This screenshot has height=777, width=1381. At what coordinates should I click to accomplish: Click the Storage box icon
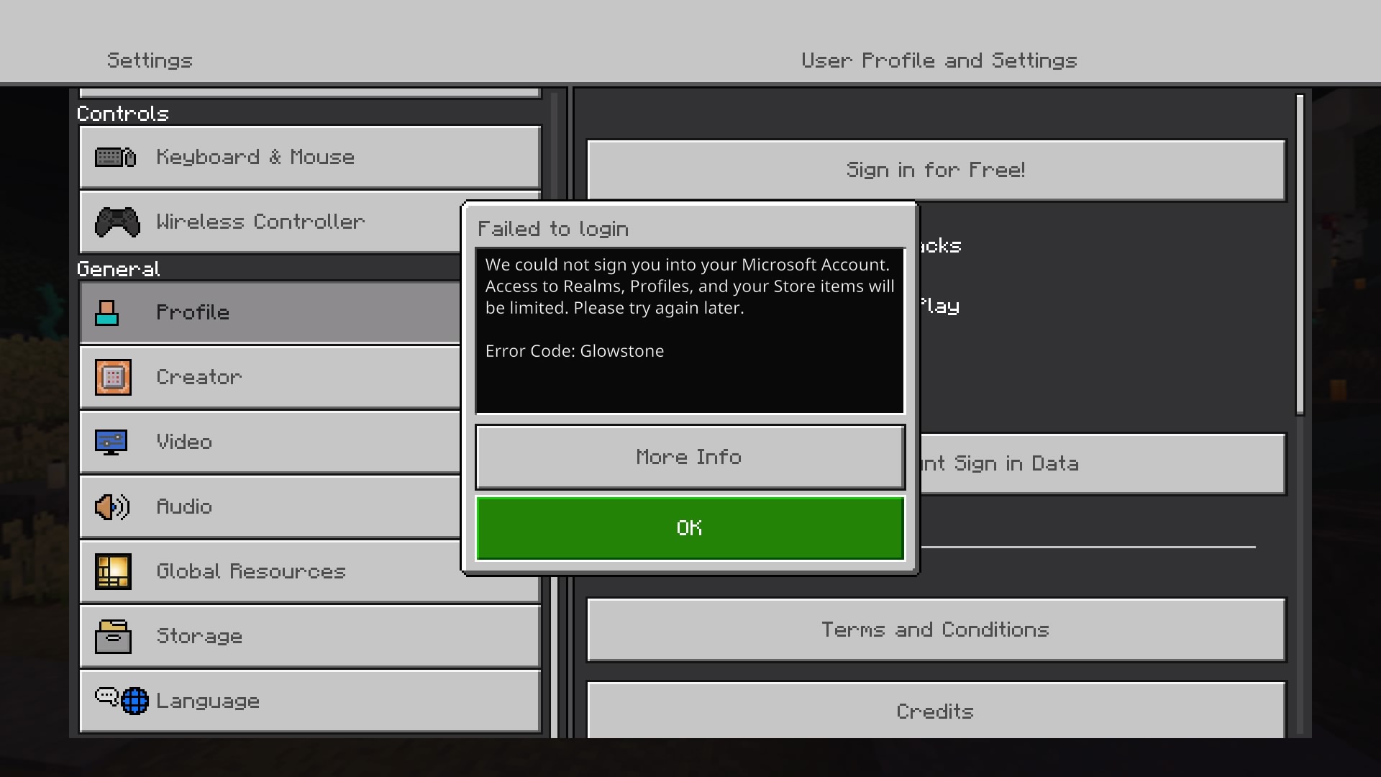coord(113,636)
